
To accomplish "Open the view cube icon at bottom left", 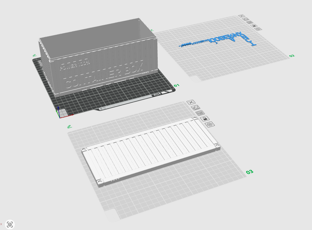I will [10, 225].
